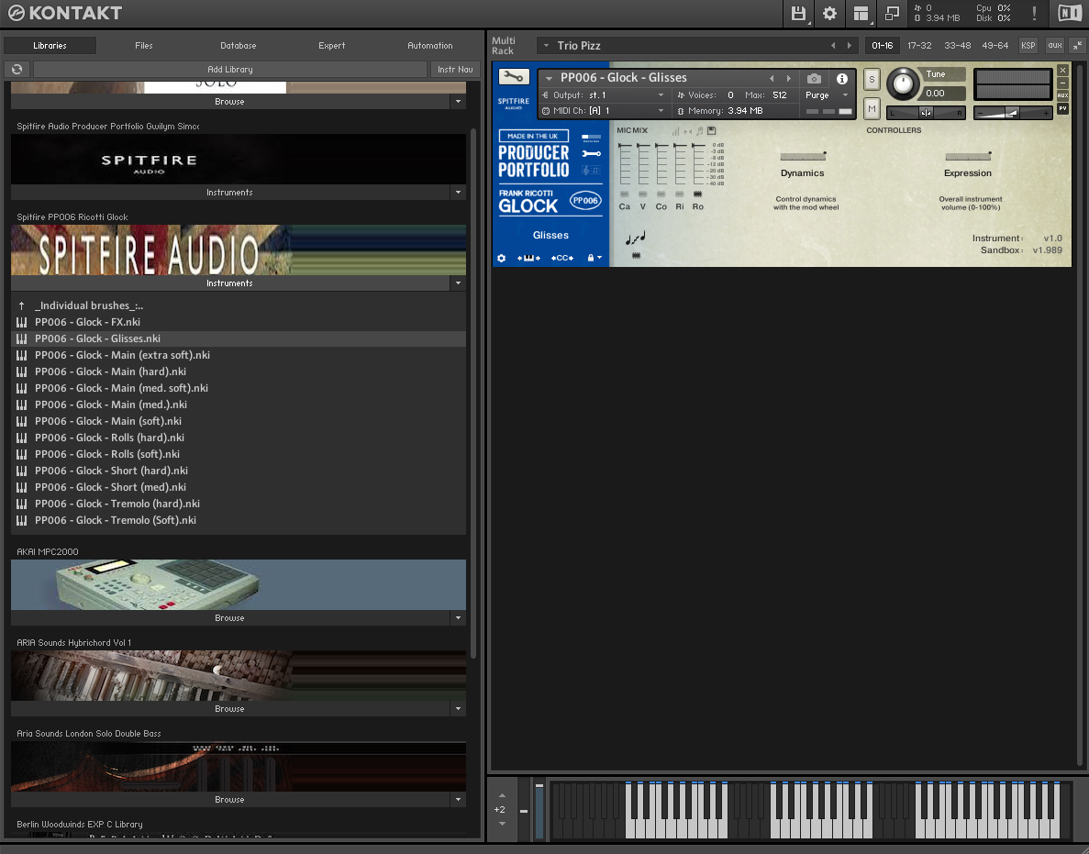Mute the PP006 Glock instrument
Viewport: 1089px width, 854px height.
tap(872, 108)
